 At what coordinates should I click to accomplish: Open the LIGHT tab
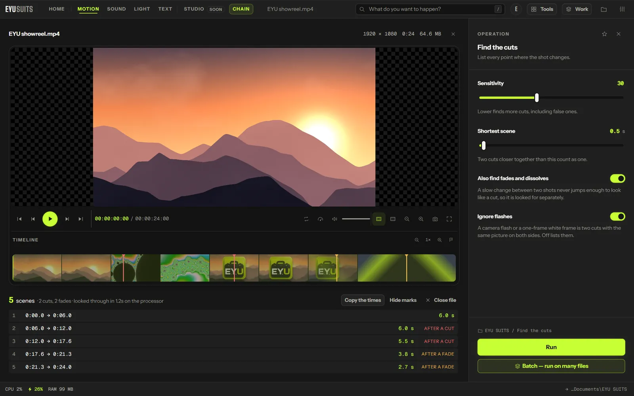(x=142, y=9)
